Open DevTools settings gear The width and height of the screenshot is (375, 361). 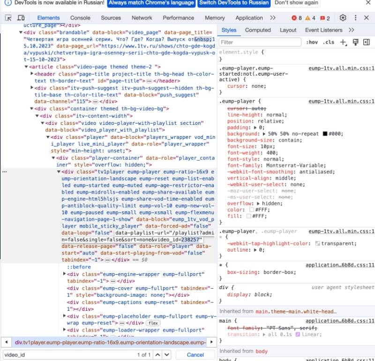pos(343,18)
